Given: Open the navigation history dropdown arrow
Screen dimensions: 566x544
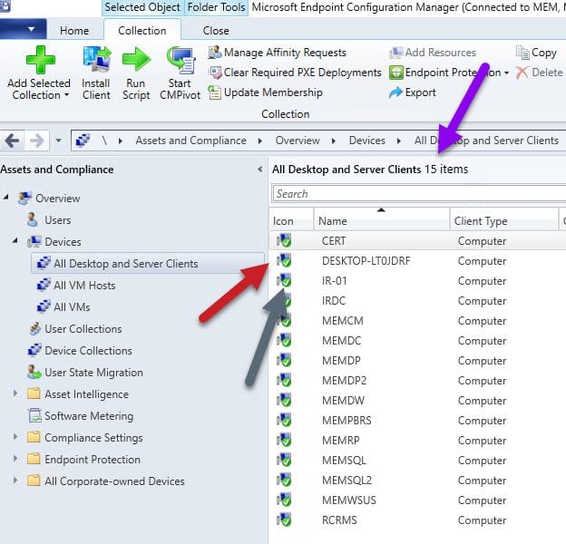Looking at the screenshot, I should (58, 141).
